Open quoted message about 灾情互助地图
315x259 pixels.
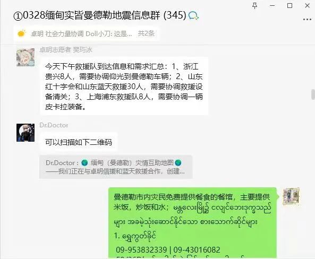(x=116, y=167)
